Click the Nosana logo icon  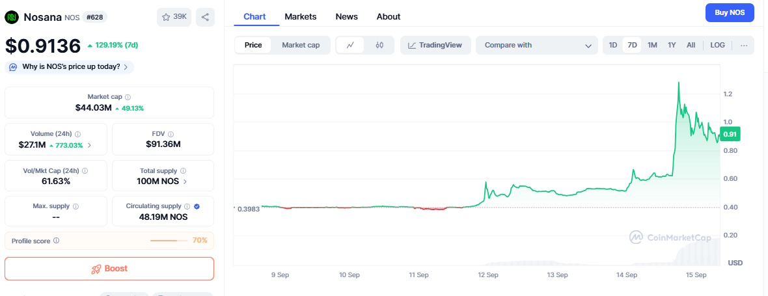[12, 18]
